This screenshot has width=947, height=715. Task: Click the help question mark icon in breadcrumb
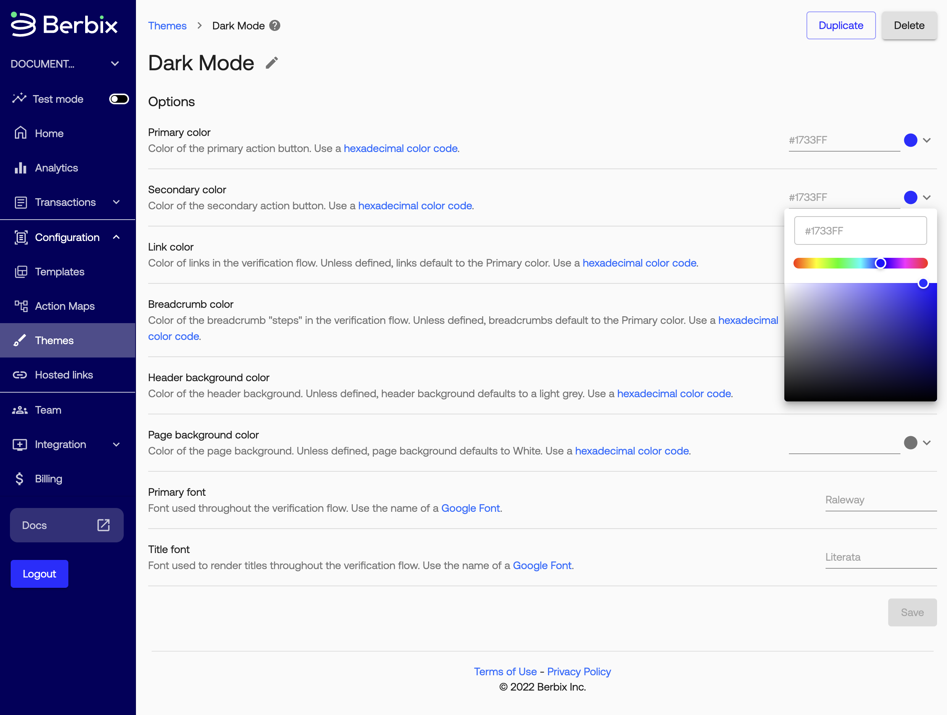point(275,26)
